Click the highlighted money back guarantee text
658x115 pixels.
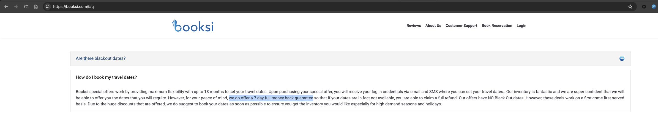(271, 98)
